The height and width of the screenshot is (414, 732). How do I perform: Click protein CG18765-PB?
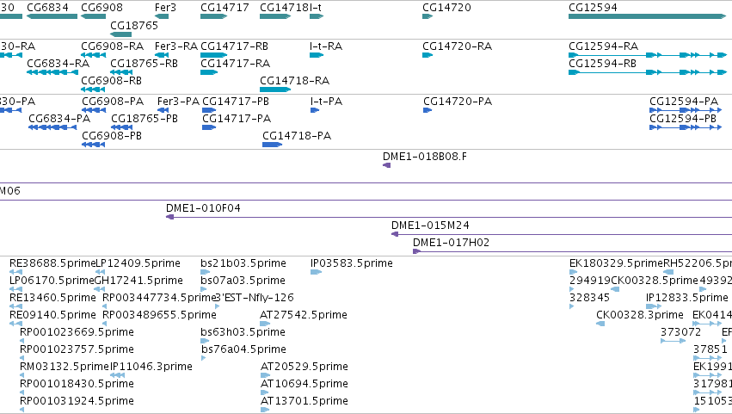(x=145, y=119)
